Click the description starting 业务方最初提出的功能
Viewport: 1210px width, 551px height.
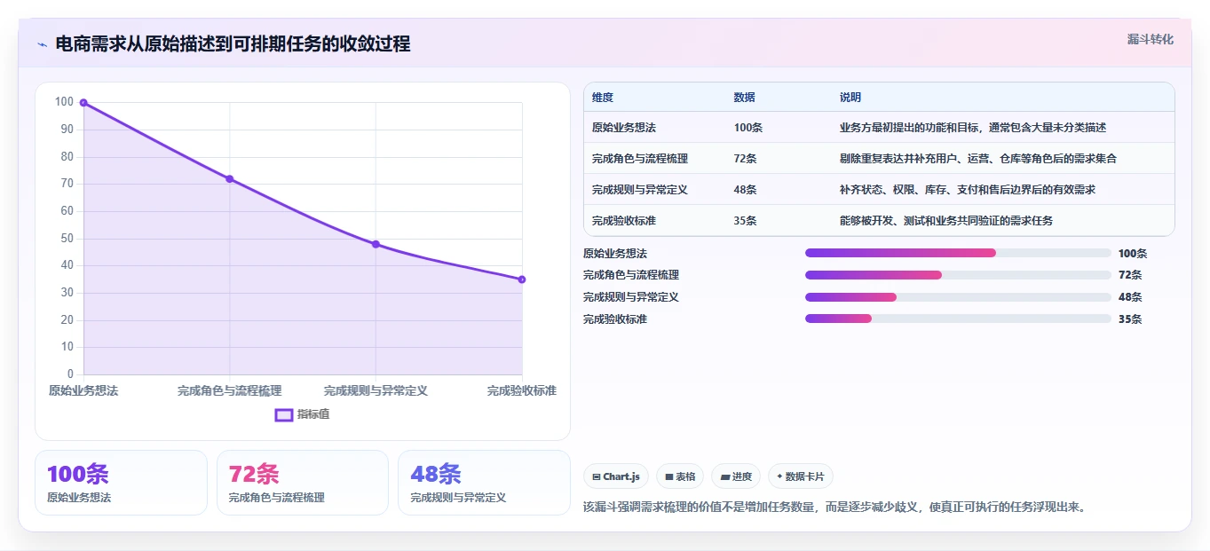(973, 128)
